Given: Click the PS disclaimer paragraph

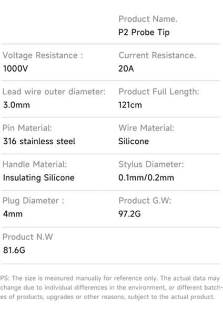Looking at the screenshot, I should click(x=111, y=288).
